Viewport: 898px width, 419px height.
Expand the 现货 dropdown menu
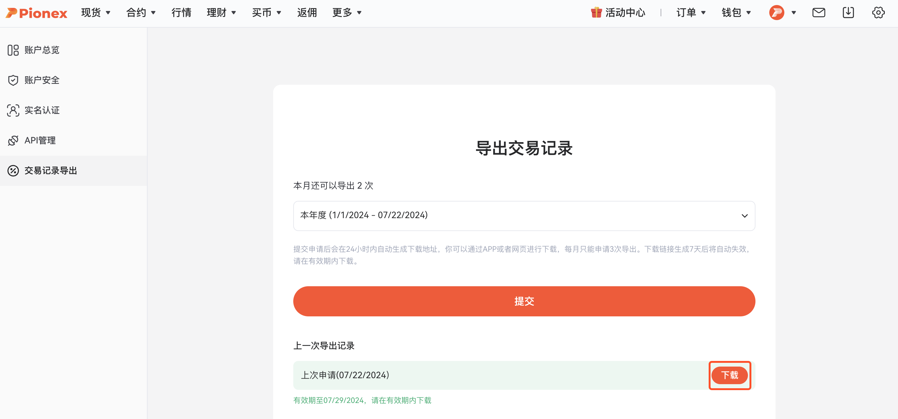(96, 13)
